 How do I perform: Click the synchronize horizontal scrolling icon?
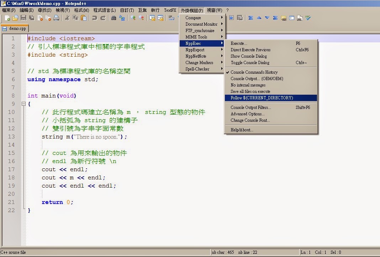(x=160, y=18)
